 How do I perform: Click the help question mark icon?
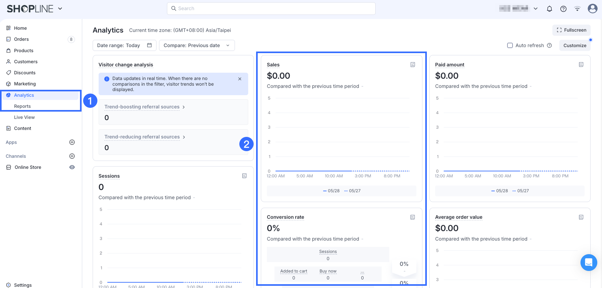(563, 9)
